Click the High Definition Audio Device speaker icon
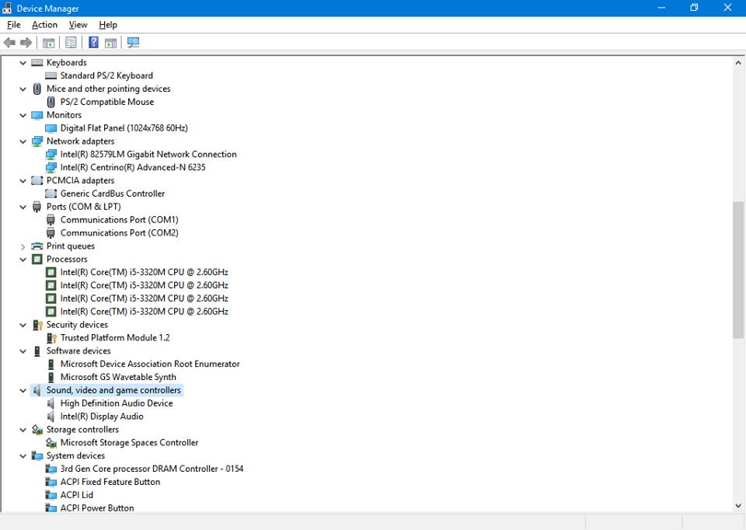Image resolution: width=746 pixels, height=530 pixels. pos(51,403)
